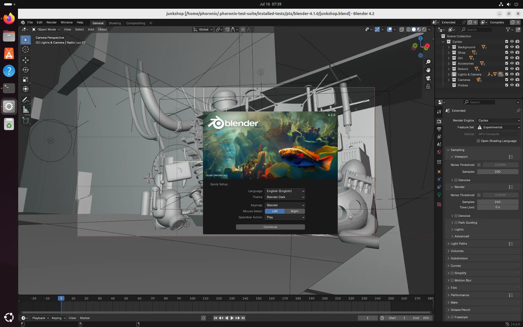Select the Transform tool

(26, 89)
